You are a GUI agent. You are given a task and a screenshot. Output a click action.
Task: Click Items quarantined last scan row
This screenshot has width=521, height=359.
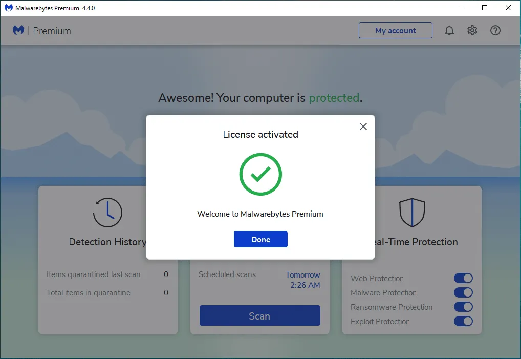click(107, 274)
